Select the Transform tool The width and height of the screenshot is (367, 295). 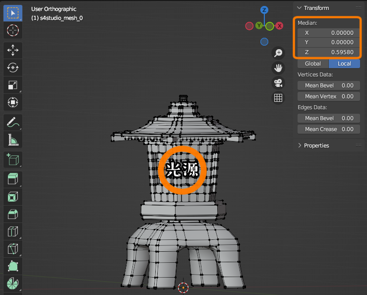coord(13,102)
